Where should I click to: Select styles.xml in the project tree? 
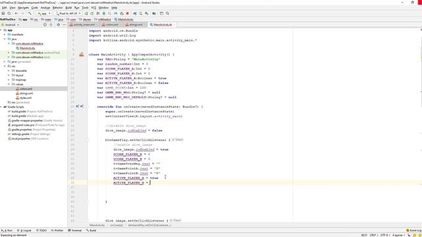(x=25, y=98)
